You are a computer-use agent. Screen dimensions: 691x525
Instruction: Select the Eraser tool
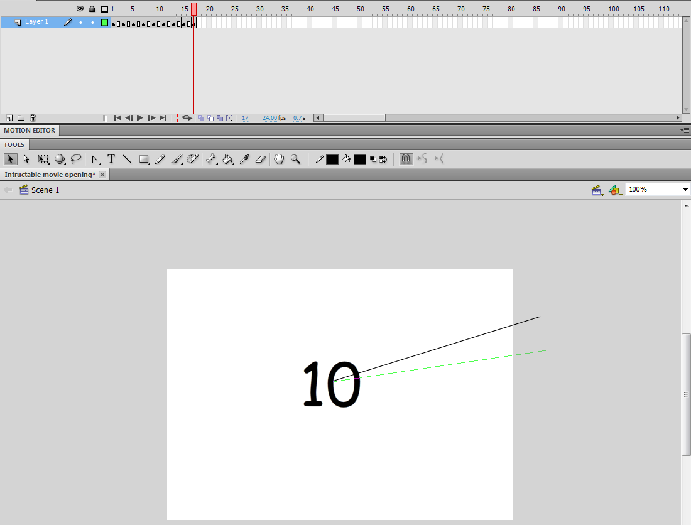coord(261,159)
